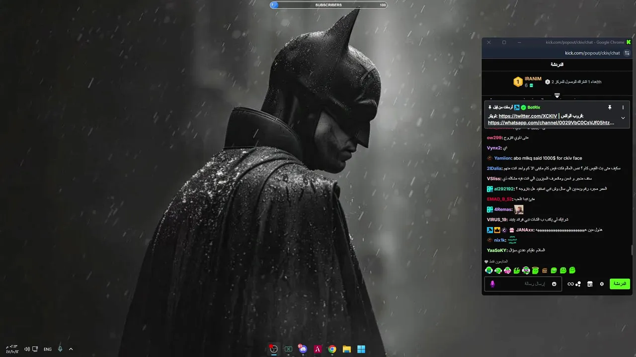The width and height of the screenshot is (636, 357).
Task: Click JANAxx's pink gift badge
Action: (x=512, y=230)
